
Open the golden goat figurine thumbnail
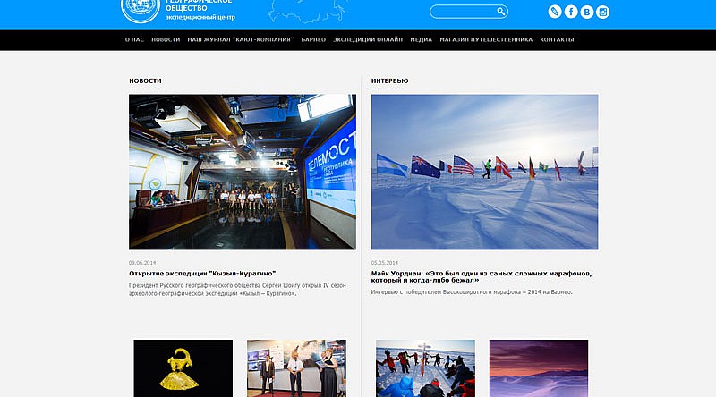tap(183, 367)
